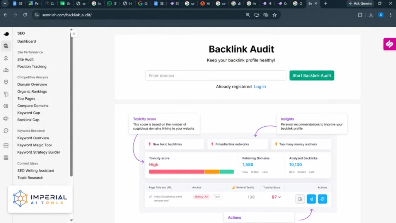Open the App Center grid icon
The image size is (396, 223).
pyautogui.click(x=6, y=158)
